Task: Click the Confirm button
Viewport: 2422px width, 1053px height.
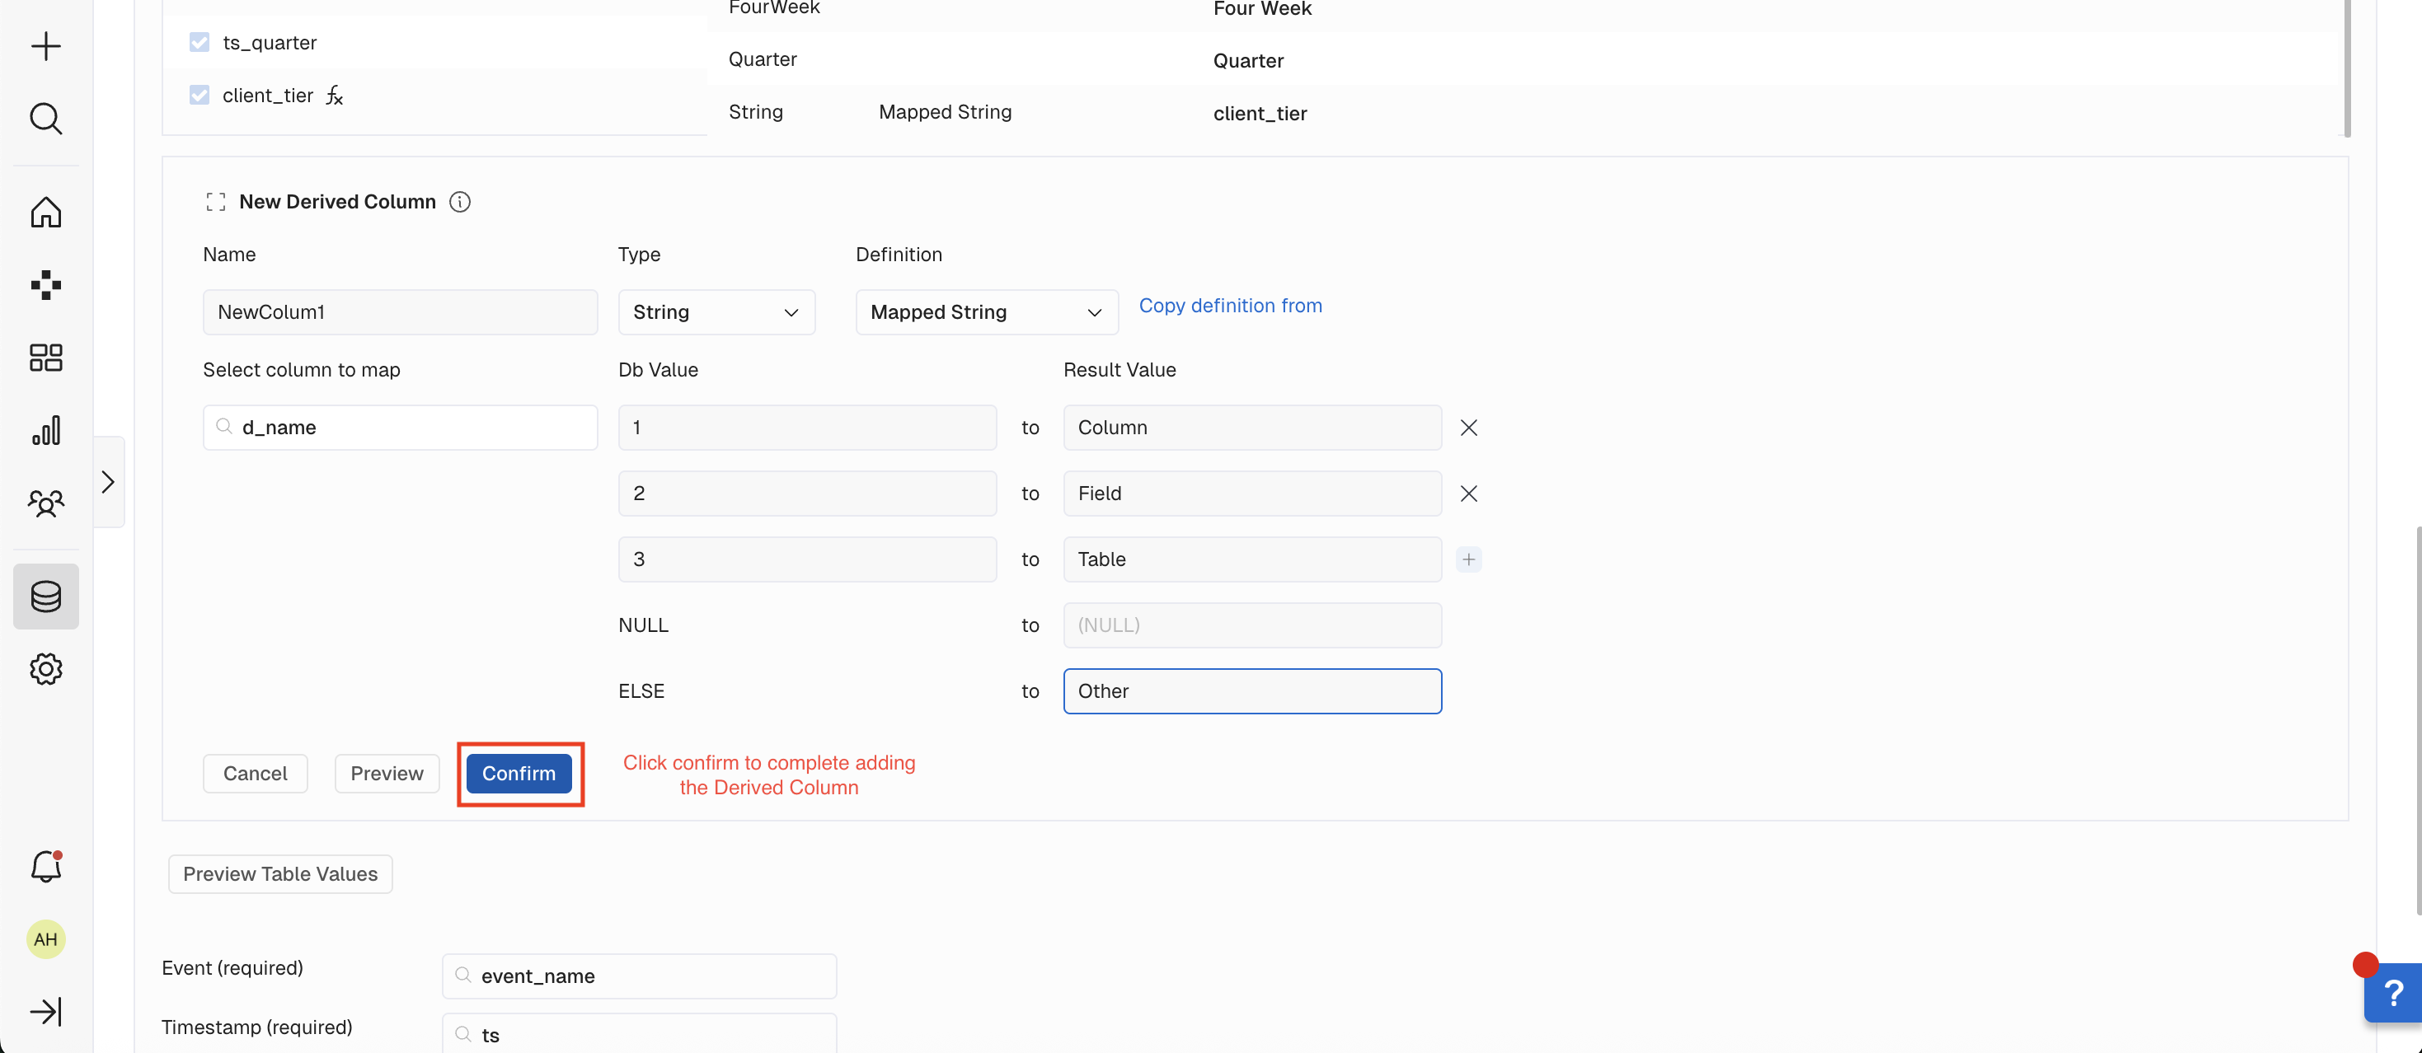Action: pyautogui.click(x=518, y=773)
